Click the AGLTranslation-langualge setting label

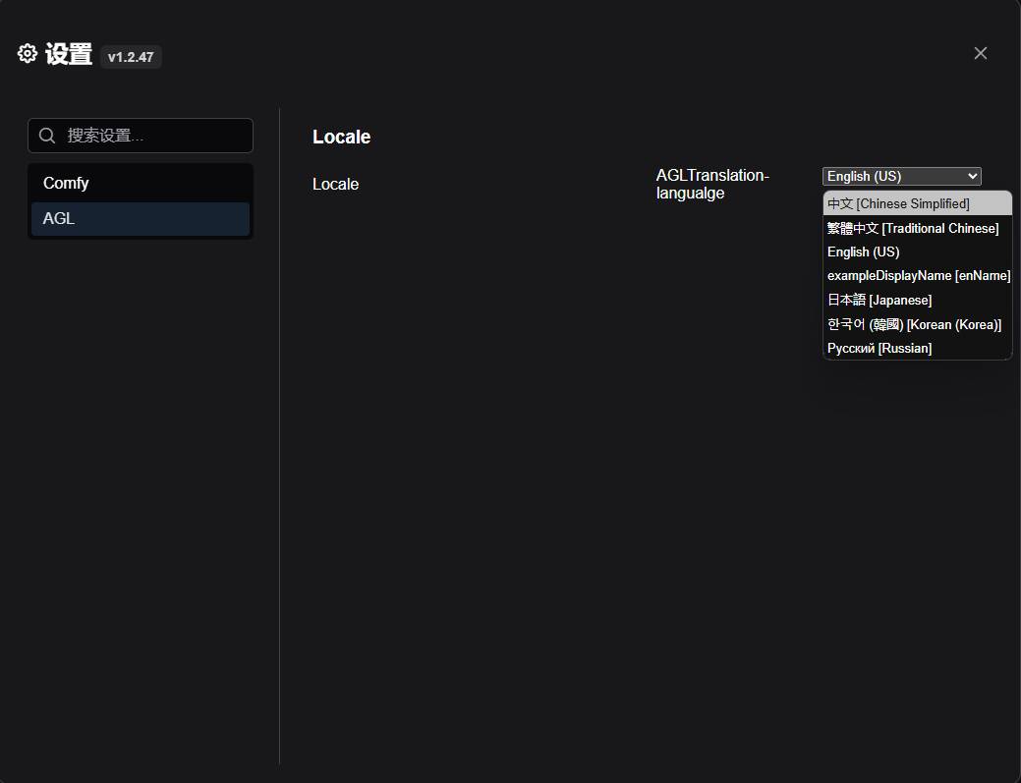712,184
